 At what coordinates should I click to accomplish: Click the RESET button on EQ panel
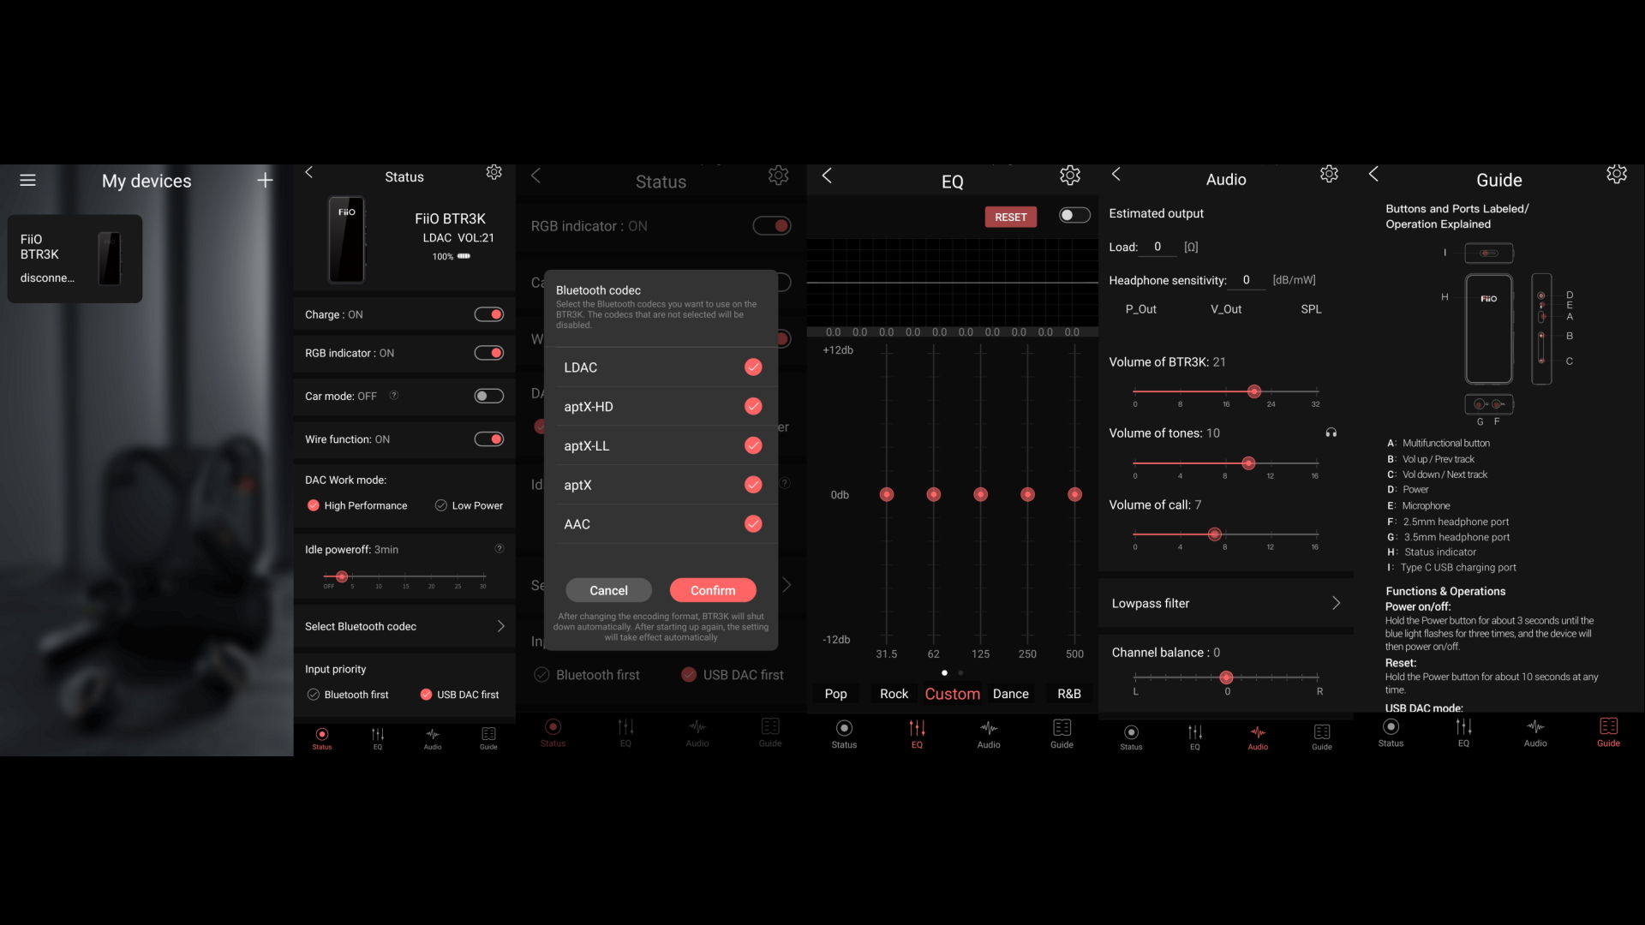tap(1010, 217)
